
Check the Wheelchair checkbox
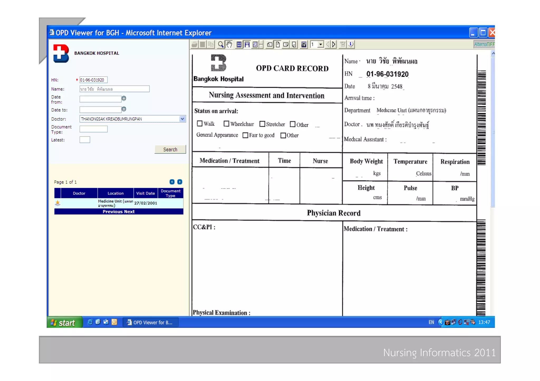tap(226, 123)
